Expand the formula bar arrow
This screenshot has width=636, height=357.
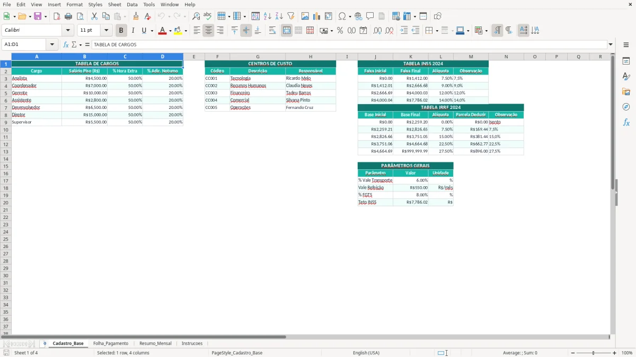tap(611, 45)
